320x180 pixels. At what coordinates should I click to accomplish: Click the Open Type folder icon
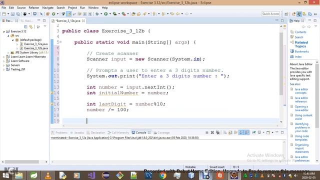133,14
